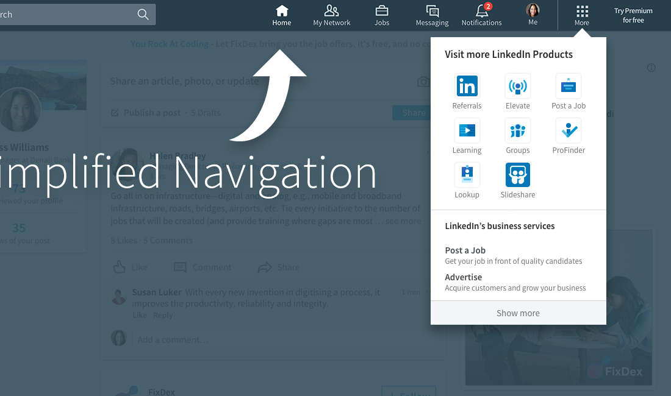Go to the Home tab in navigation
671x396 pixels.
point(282,15)
